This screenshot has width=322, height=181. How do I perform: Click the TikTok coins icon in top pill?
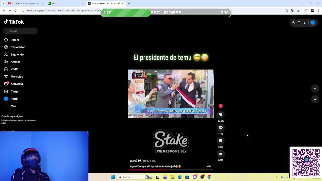coord(294,23)
